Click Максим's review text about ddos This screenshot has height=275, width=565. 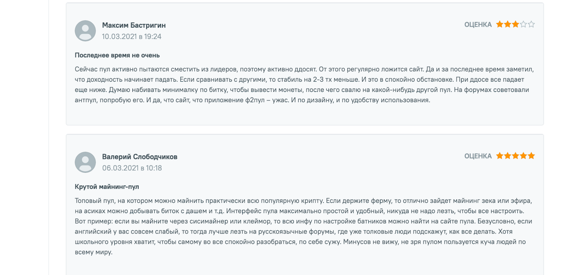point(304,85)
